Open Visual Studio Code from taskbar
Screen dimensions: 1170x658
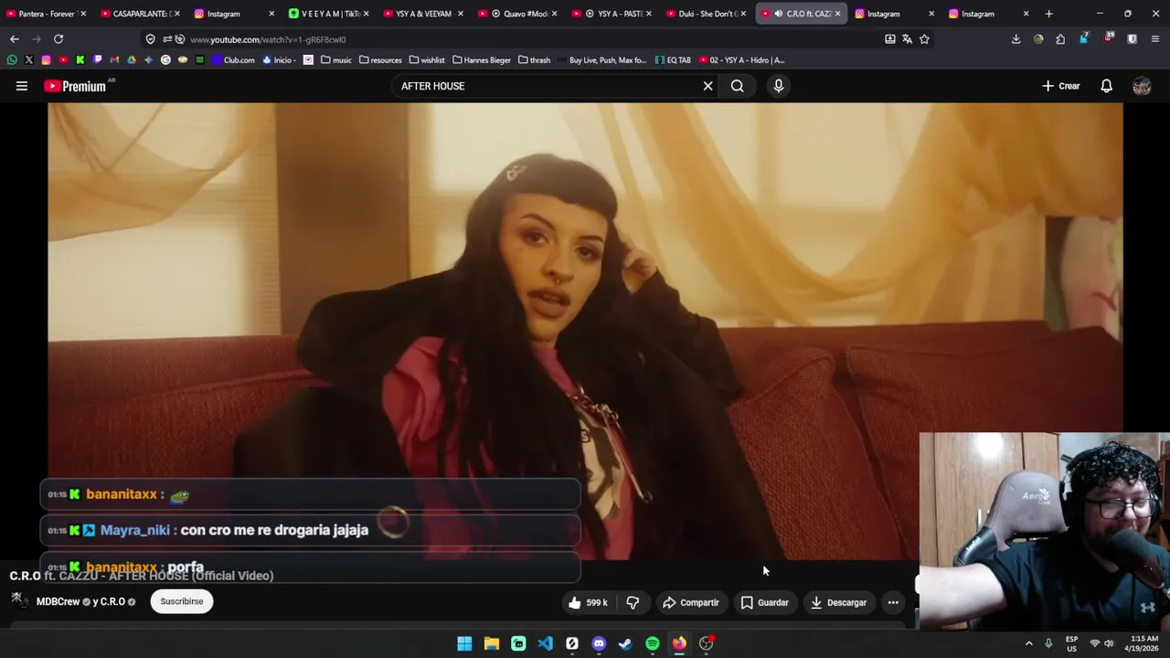(x=545, y=643)
